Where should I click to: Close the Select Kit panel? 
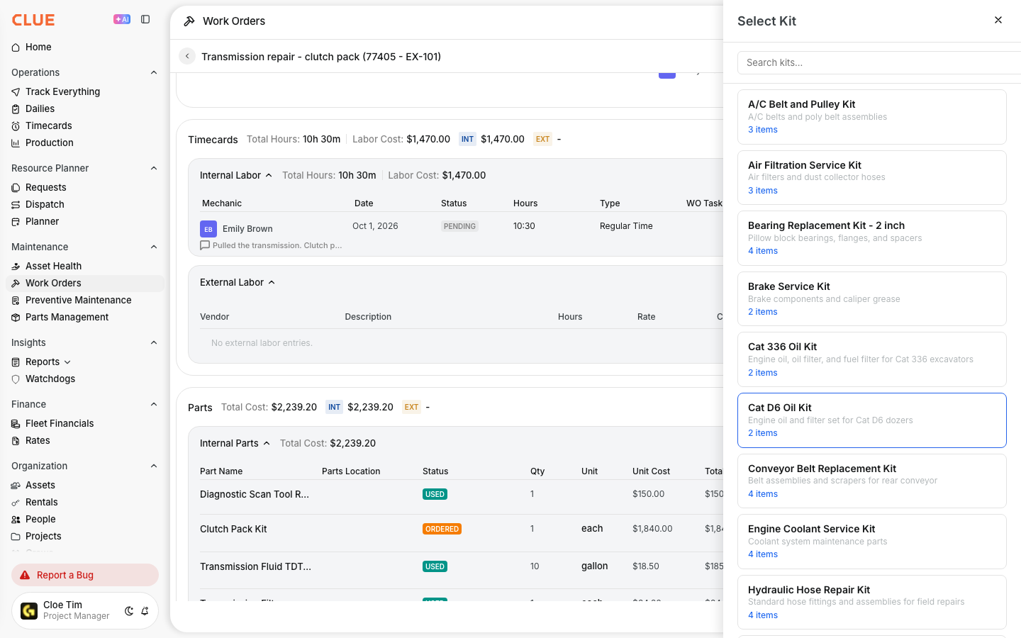pyautogui.click(x=998, y=20)
